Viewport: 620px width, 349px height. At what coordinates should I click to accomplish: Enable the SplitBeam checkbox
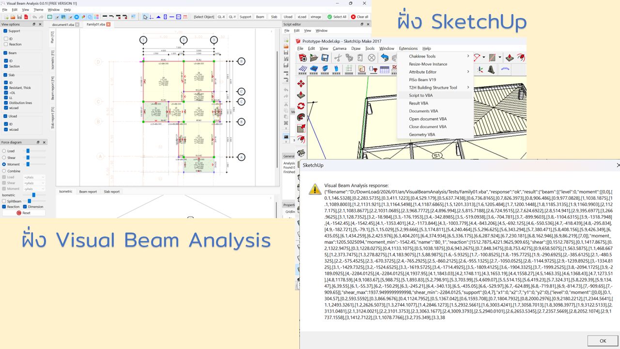[4, 201]
